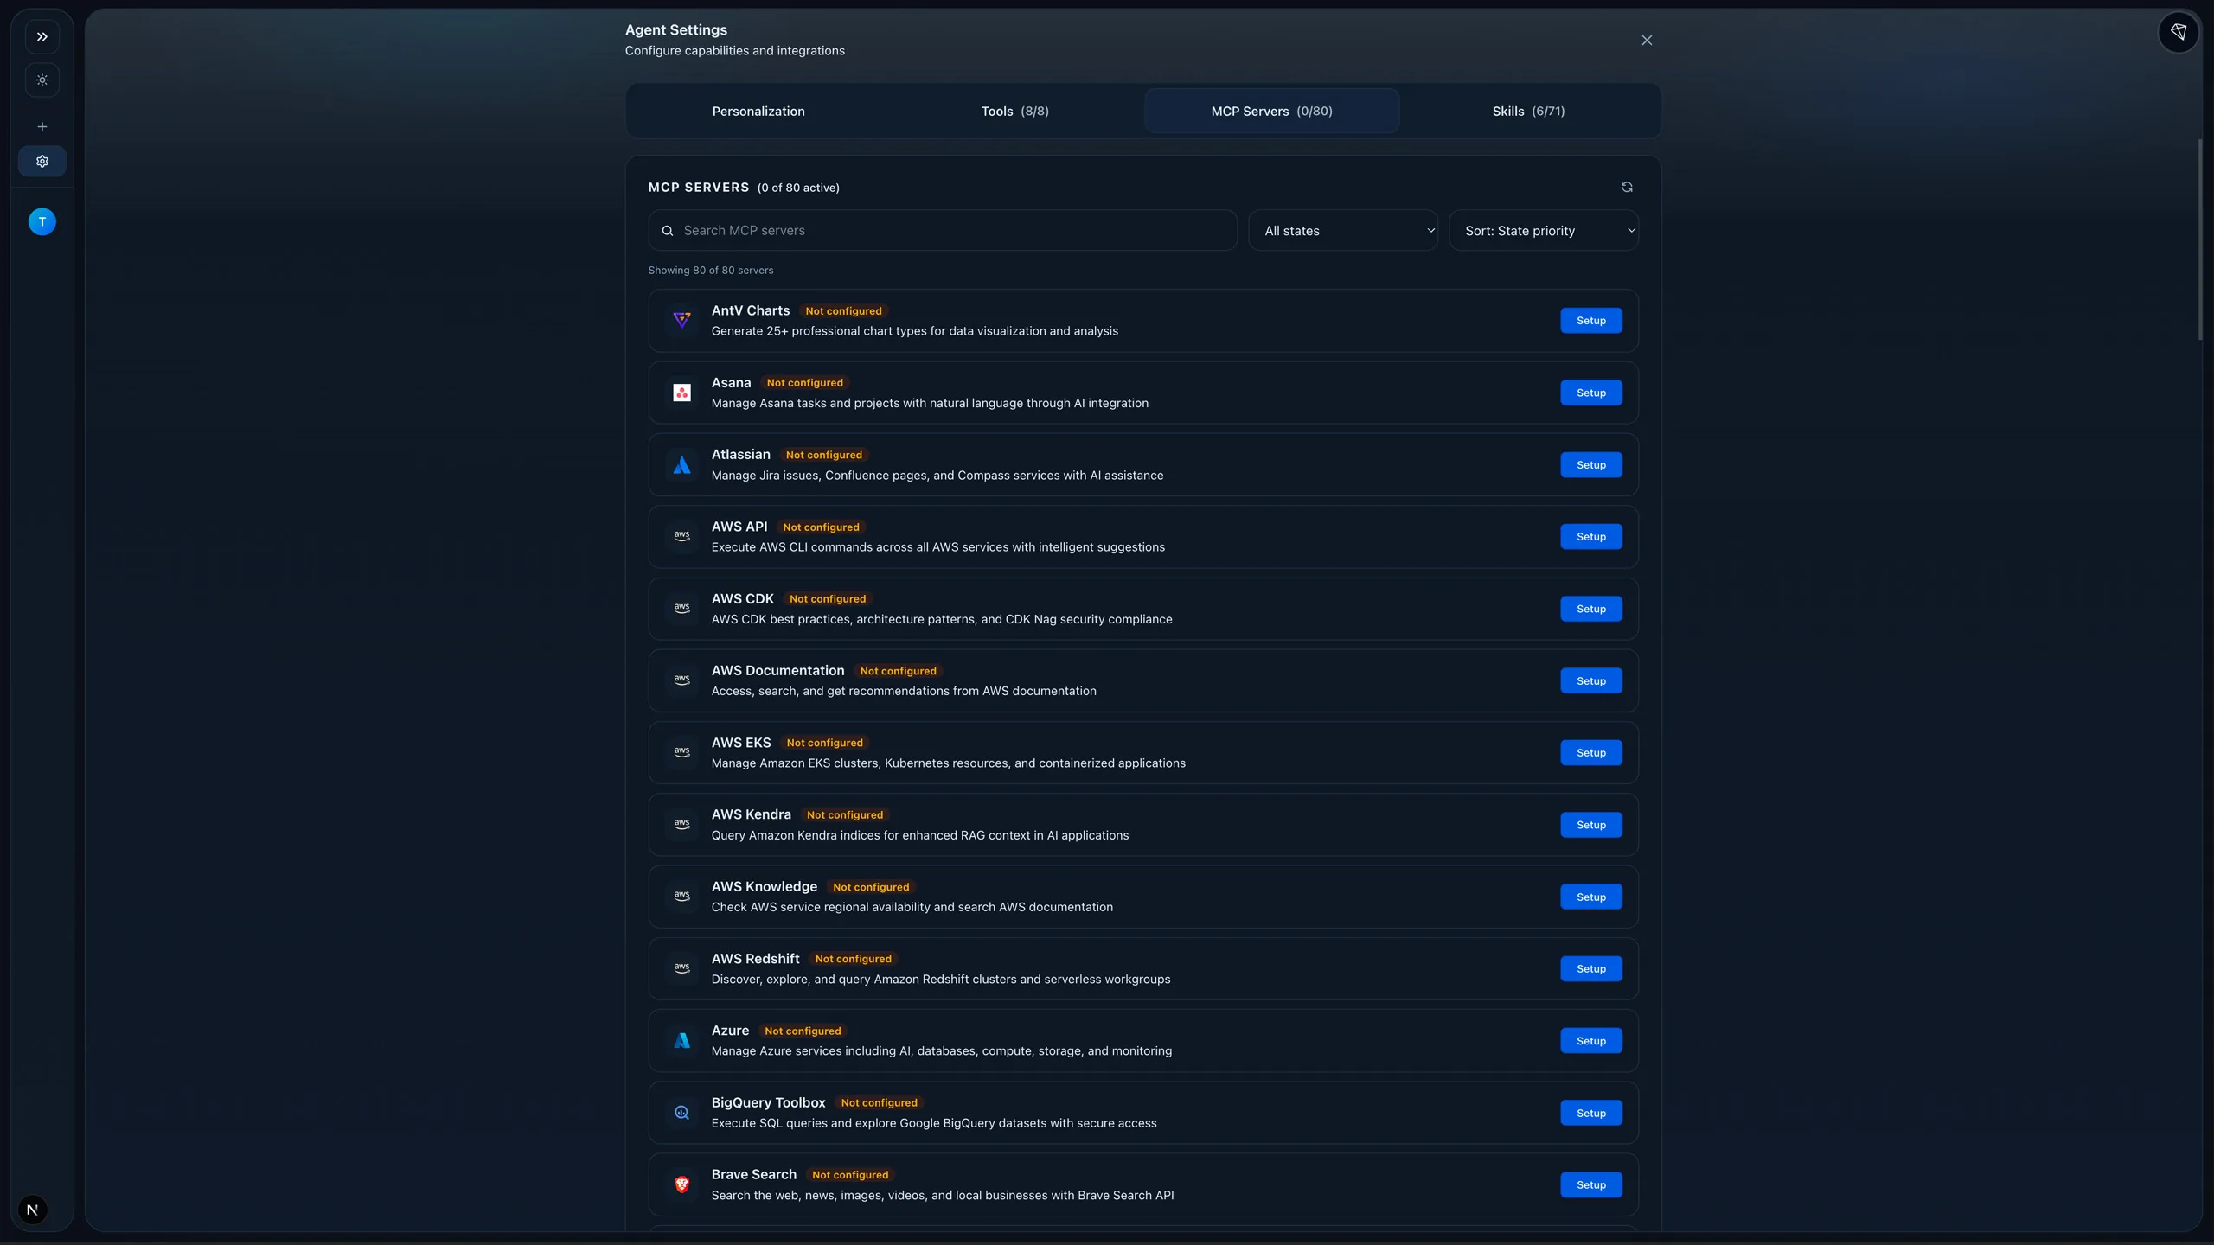The image size is (2214, 1245).
Task: Expand the left sidebar with double chevron
Action: [42, 37]
